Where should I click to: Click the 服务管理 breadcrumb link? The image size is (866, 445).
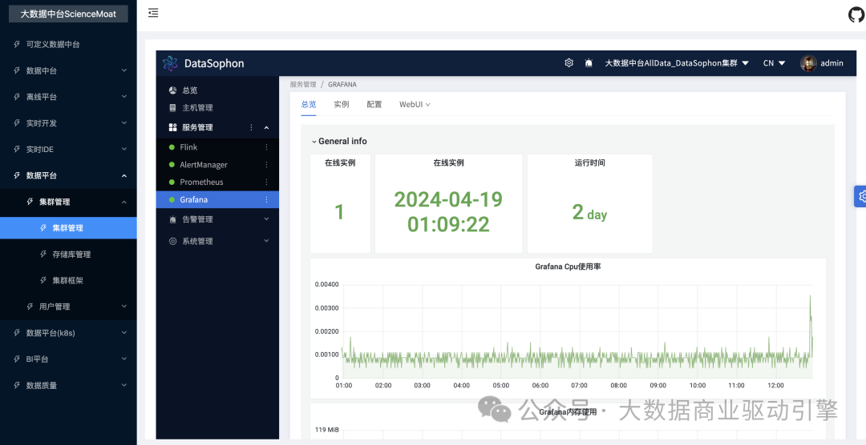tap(303, 84)
